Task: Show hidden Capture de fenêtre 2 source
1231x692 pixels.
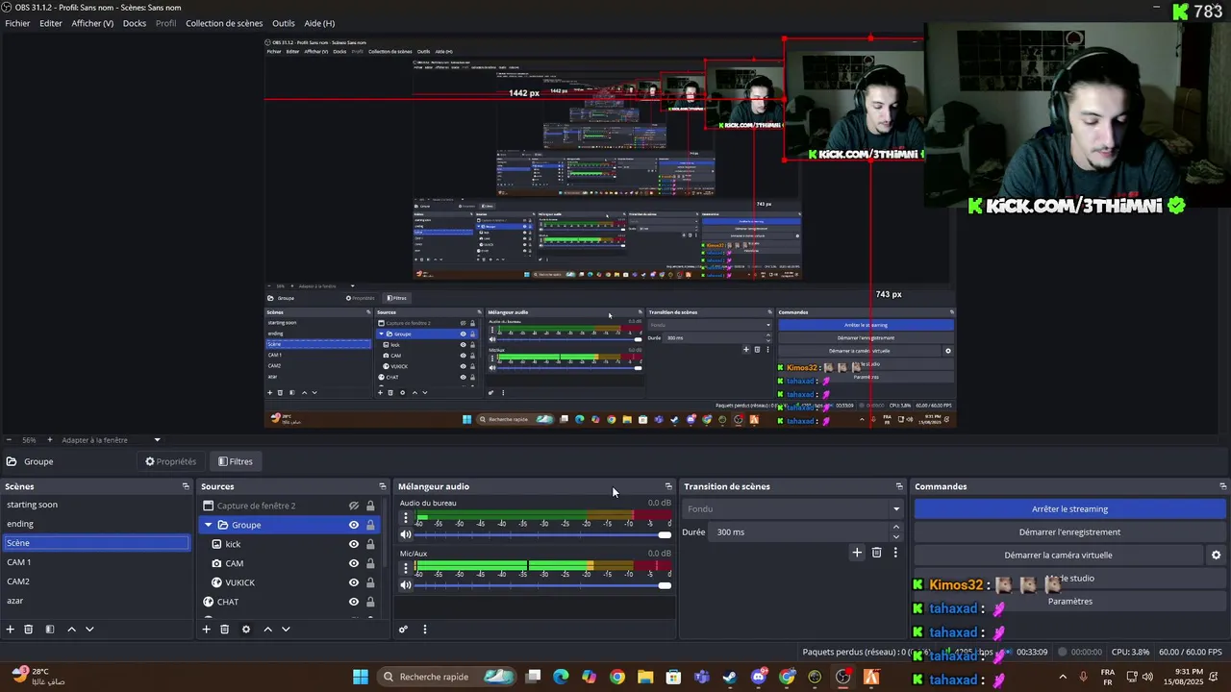Action: click(354, 506)
